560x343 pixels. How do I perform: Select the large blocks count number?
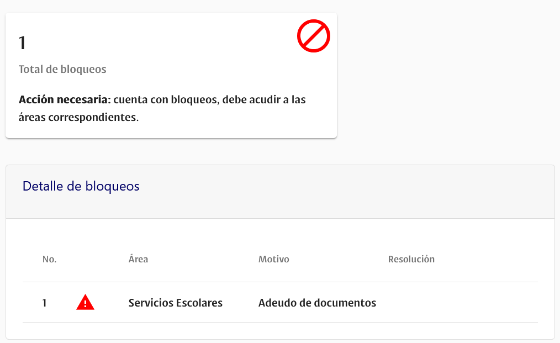point(23,43)
